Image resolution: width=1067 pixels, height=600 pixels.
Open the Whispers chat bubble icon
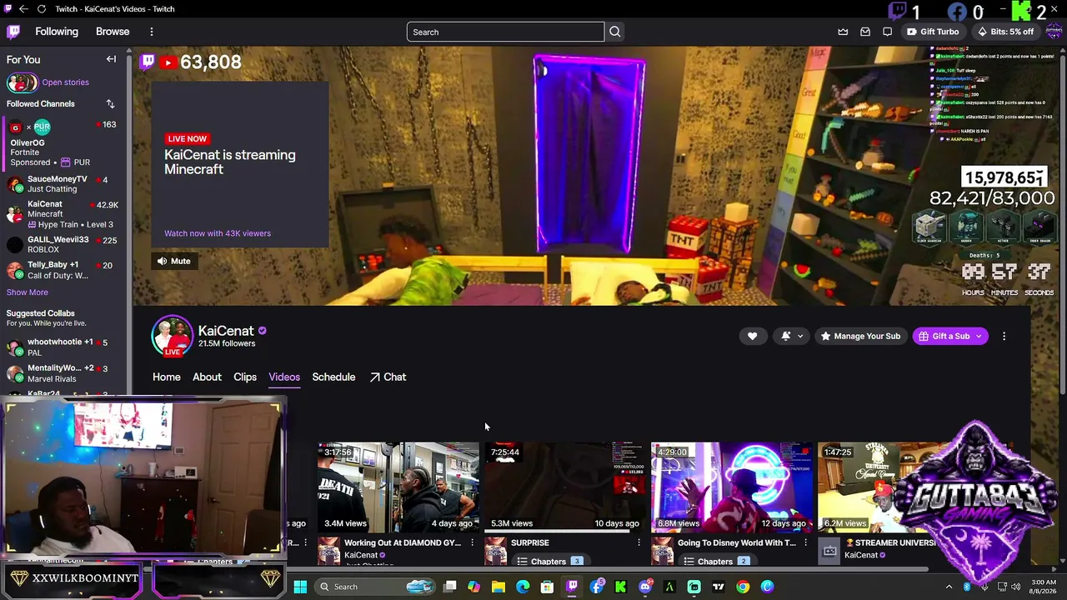[888, 32]
